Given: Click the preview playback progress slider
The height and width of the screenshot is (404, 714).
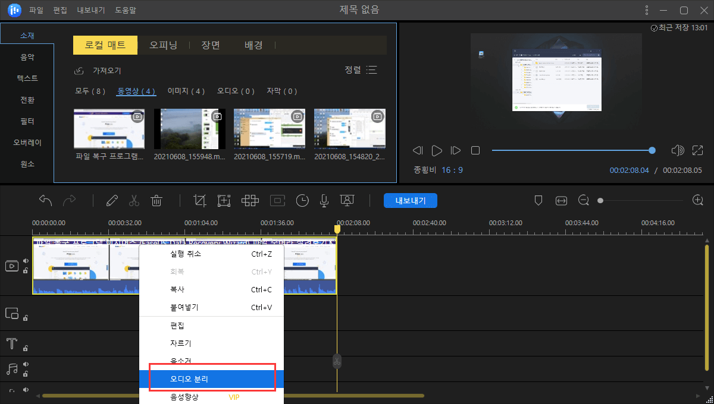Looking at the screenshot, I should tap(571, 150).
